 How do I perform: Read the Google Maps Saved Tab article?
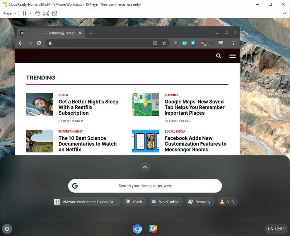pos(194,107)
